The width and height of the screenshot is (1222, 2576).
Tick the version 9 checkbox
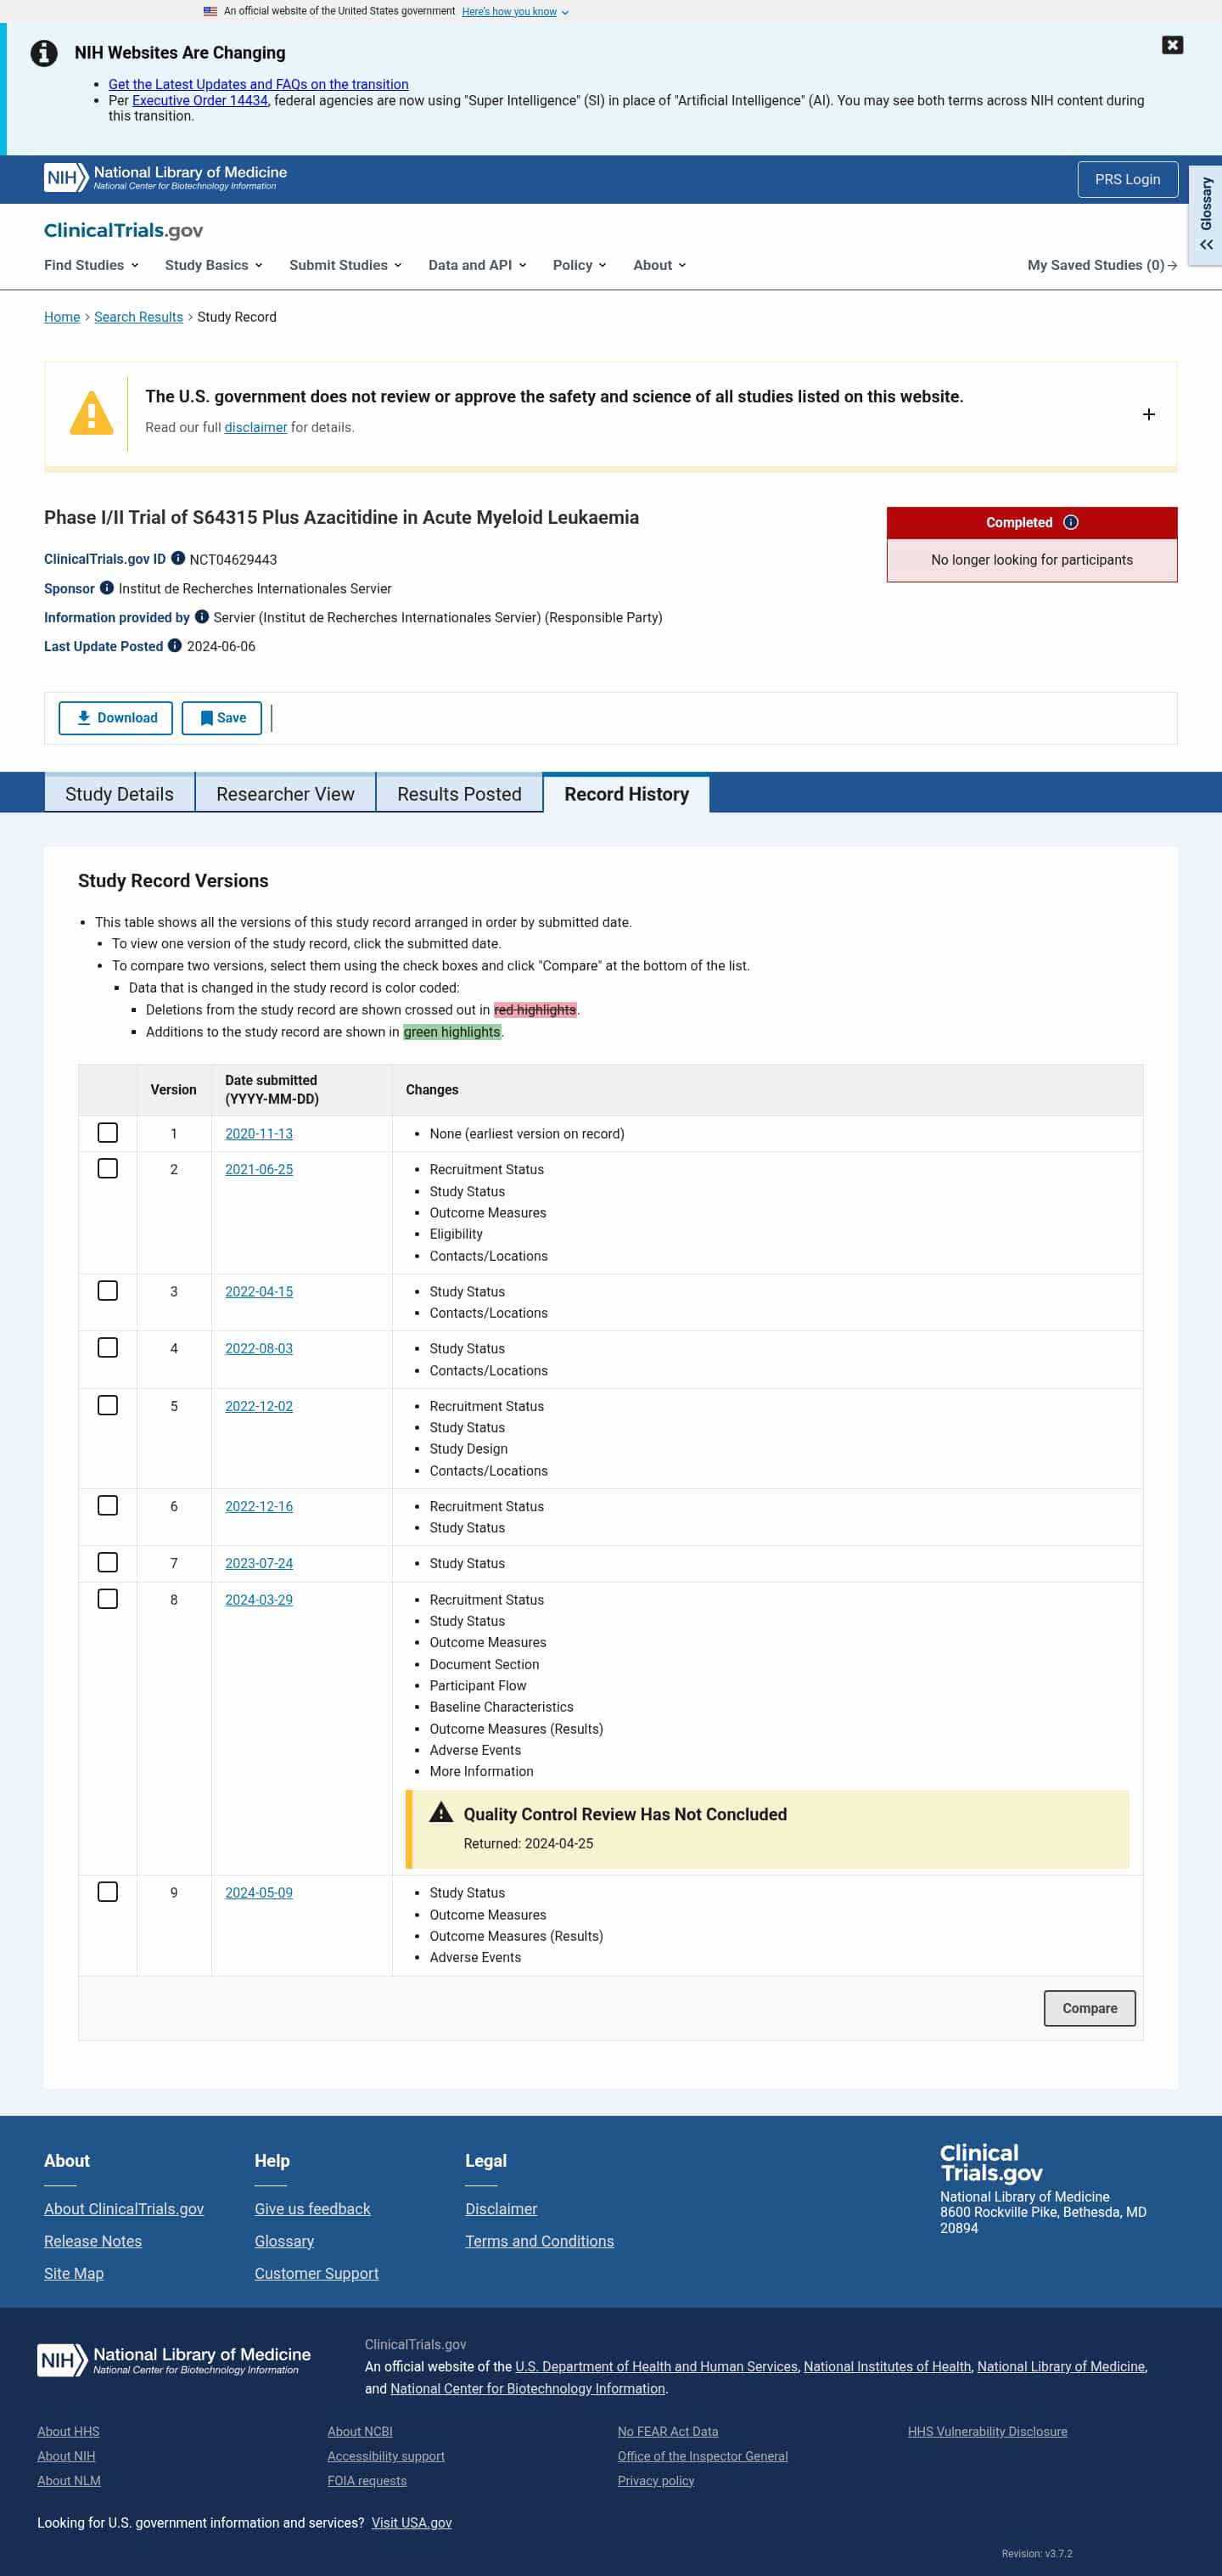(x=108, y=1891)
